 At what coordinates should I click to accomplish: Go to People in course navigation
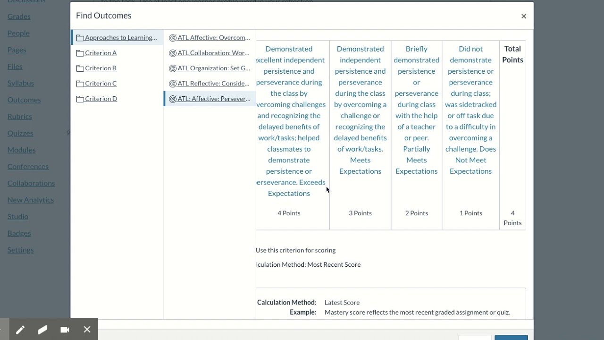click(18, 33)
